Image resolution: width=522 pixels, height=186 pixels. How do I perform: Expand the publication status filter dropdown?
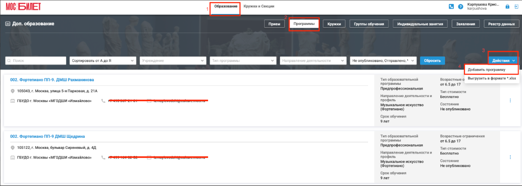pyautogui.click(x=383, y=61)
